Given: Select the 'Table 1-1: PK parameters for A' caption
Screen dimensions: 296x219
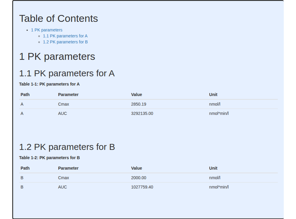Looking at the screenshot, I should 49,84.
